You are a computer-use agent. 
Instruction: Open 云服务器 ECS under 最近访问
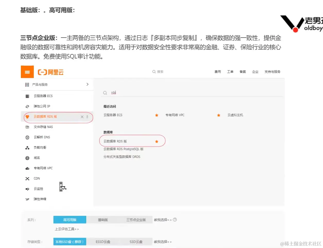pyautogui.click(x=113, y=115)
